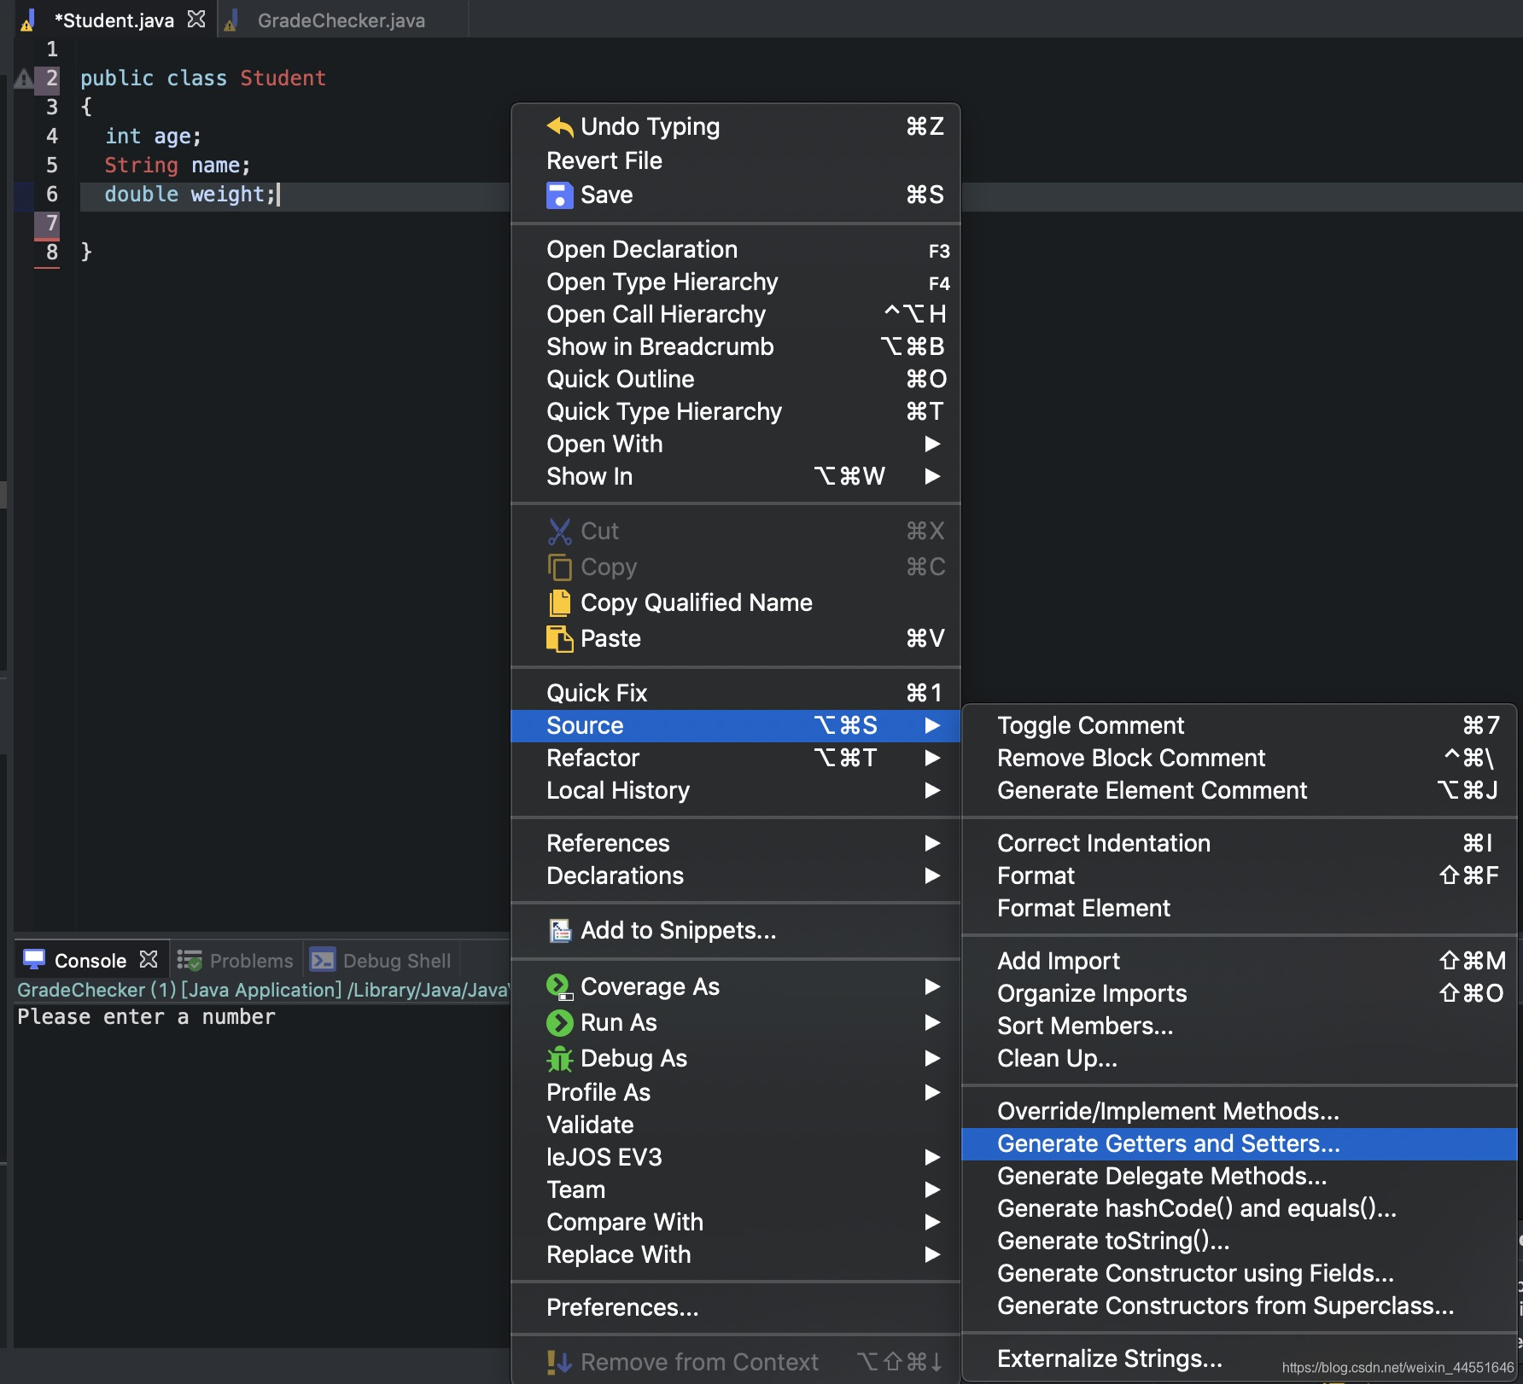
Task: Click the GradeChecker.java file icon
Action: coord(230,20)
